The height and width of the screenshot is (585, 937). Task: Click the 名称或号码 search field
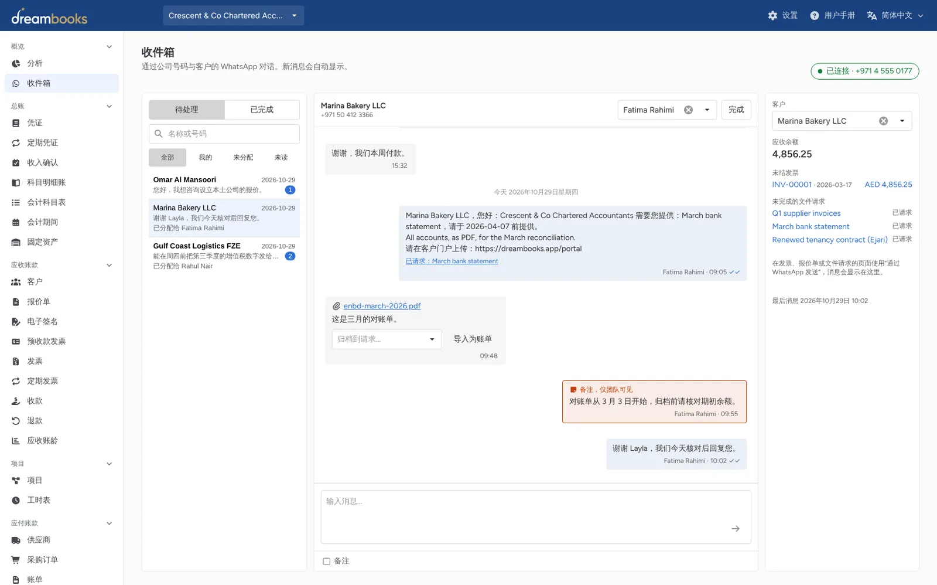pyautogui.click(x=224, y=134)
